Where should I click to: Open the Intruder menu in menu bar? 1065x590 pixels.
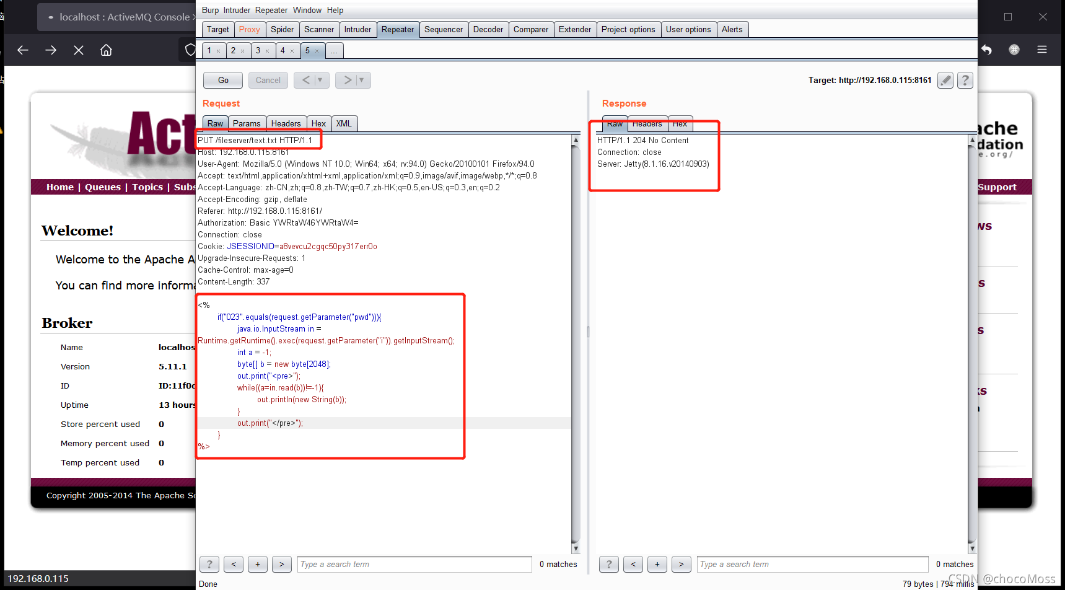[x=237, y=10]
